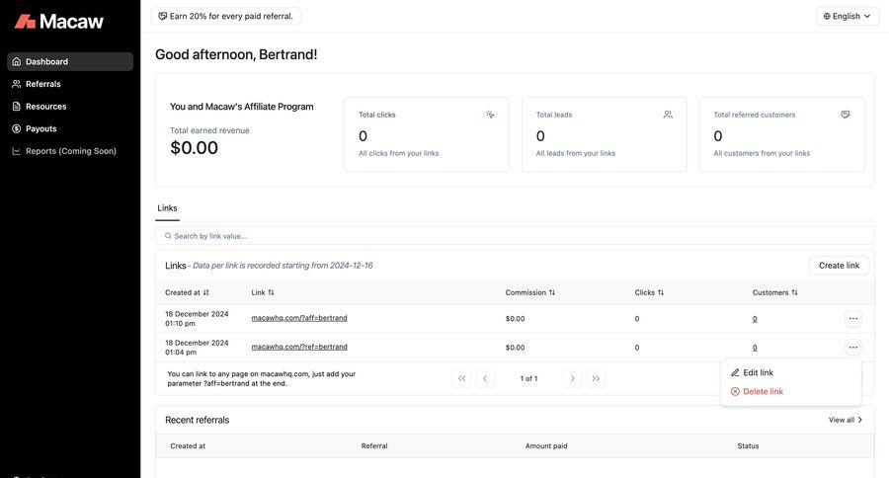The width and height of the screenshot is (889, 478).
Task: Go to first page of links
Action: tap(462, 378)
